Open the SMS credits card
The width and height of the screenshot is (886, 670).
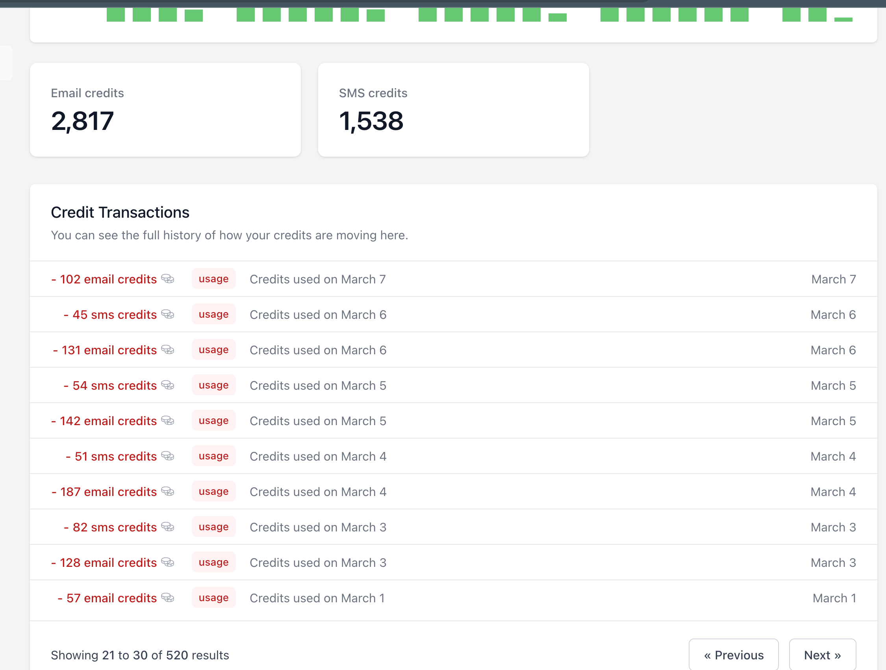pyautogui.click(x=453, y=110)
